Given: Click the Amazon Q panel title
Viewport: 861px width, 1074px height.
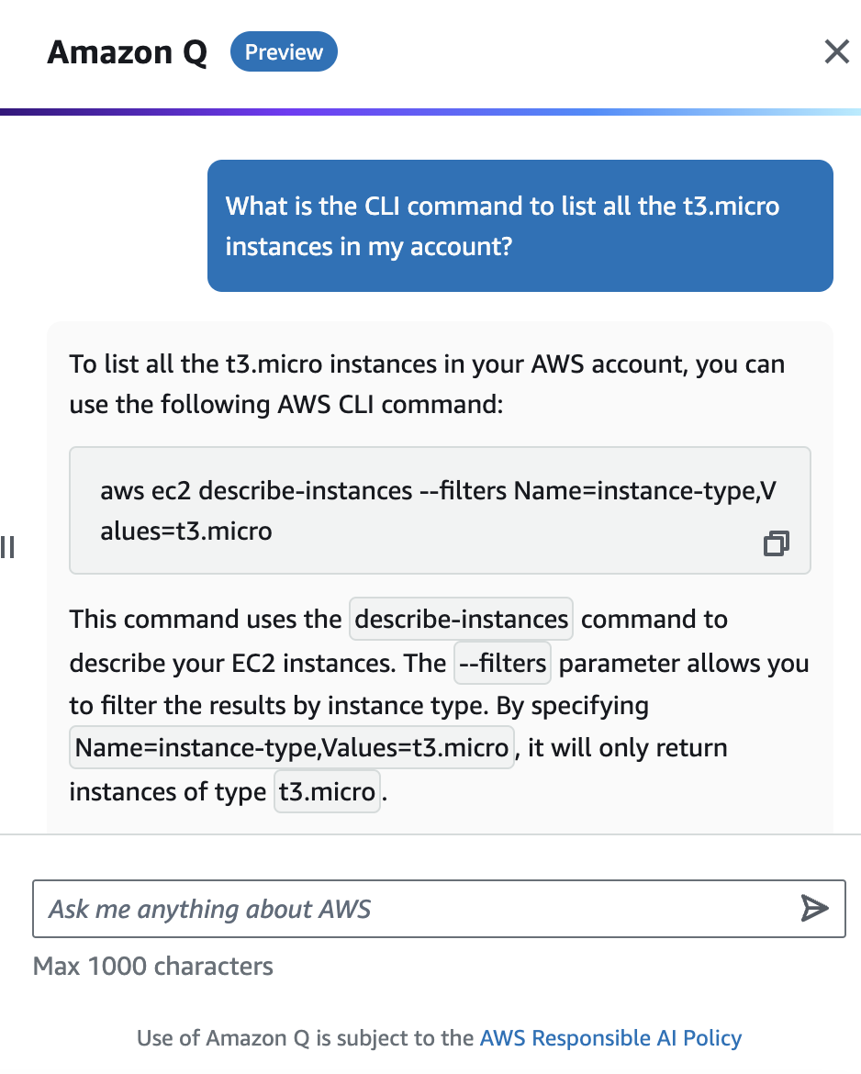Looking at the screenshot, I should coord(127,52).
